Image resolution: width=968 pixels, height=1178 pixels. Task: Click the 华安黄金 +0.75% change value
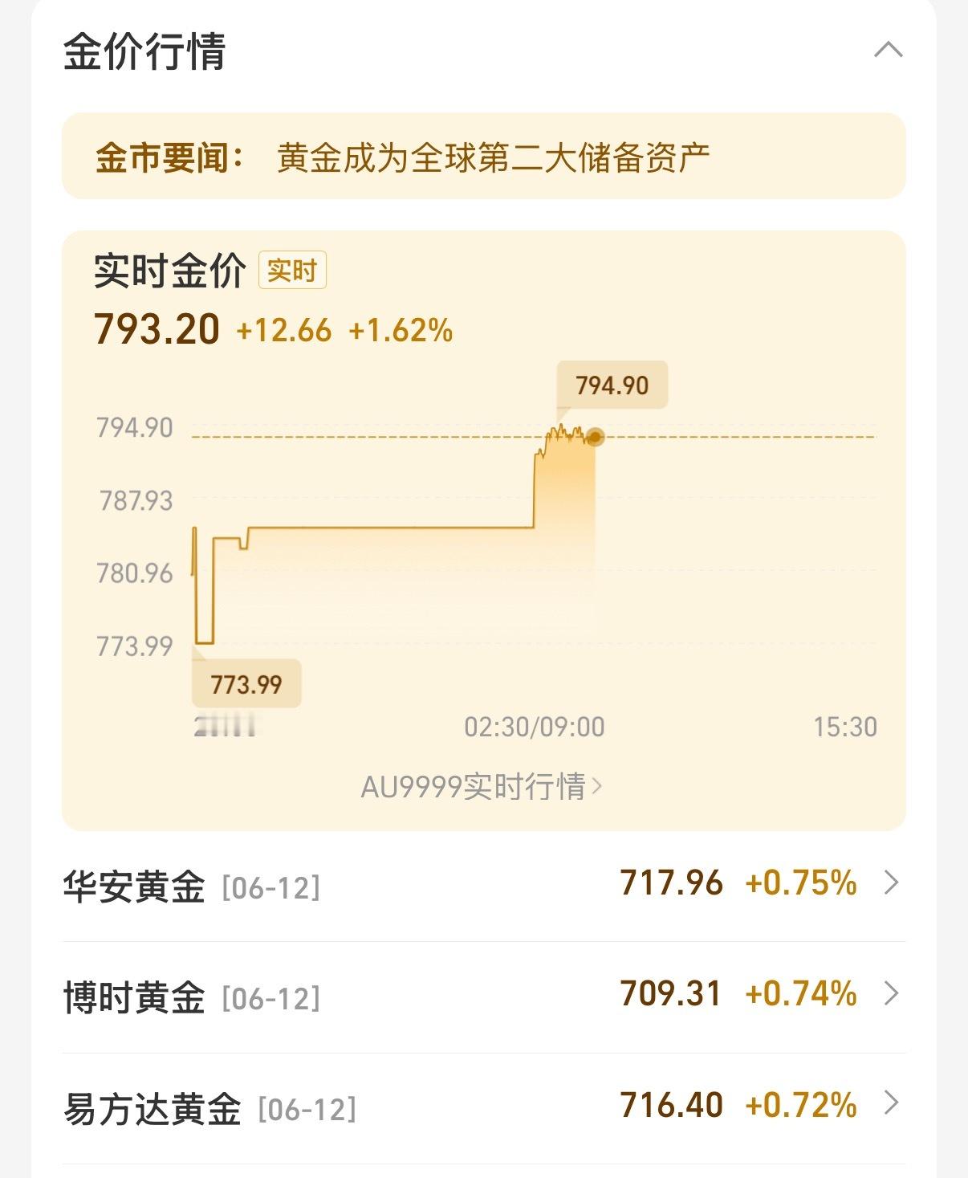point(801,883)
